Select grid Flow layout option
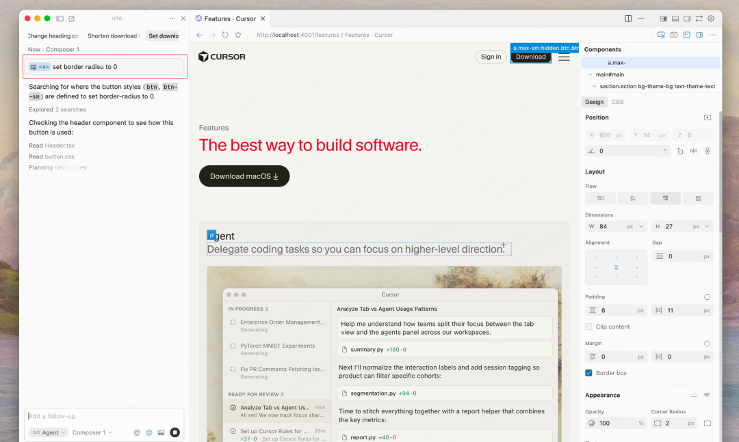Image resolution: width=739 pixels, height=442 pixels. tap(698, 198)
